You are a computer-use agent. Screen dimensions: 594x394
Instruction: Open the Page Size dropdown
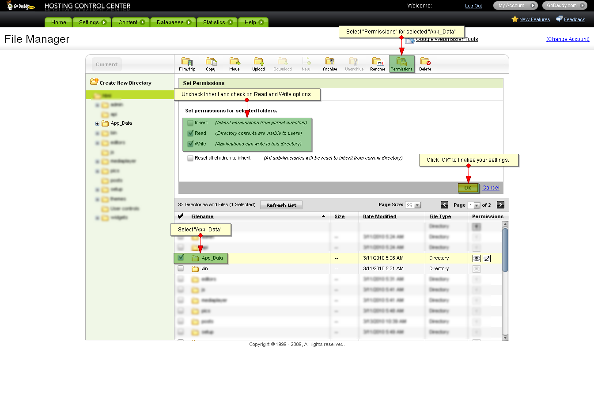[x=417, y=205]
